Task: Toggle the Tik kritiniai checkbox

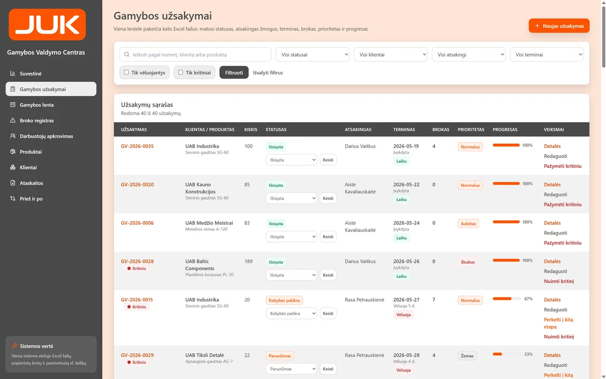Action: click(x=180, y=72)
